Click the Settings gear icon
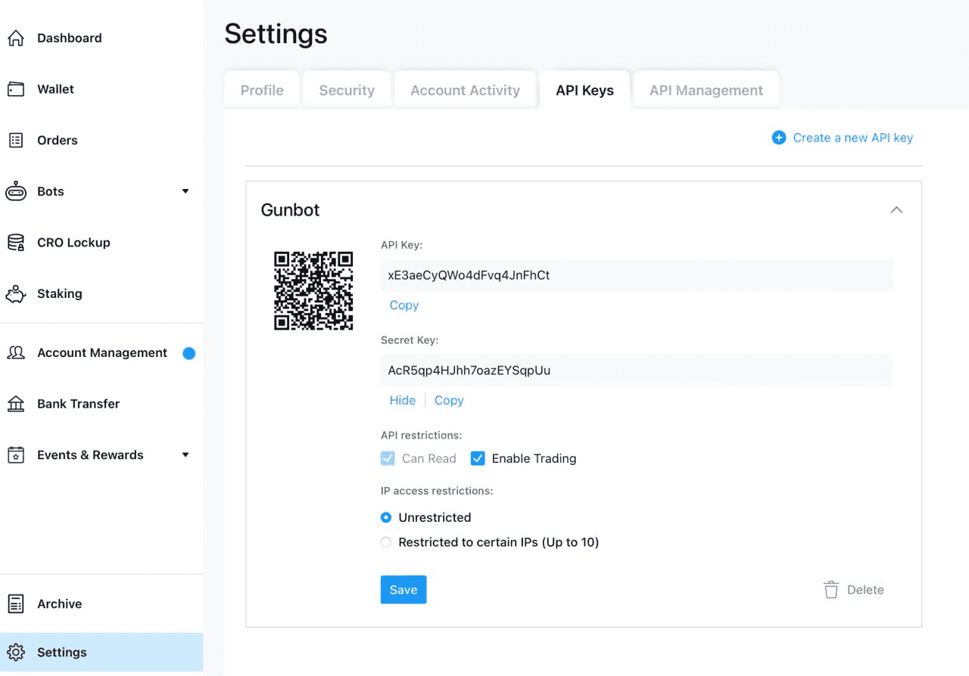This screenshot has width=969, height=676. [x=16, y=652]
